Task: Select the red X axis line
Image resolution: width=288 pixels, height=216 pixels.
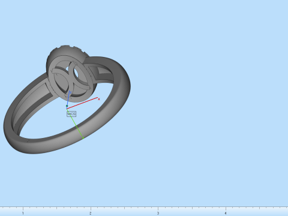Action: point(82,103)
